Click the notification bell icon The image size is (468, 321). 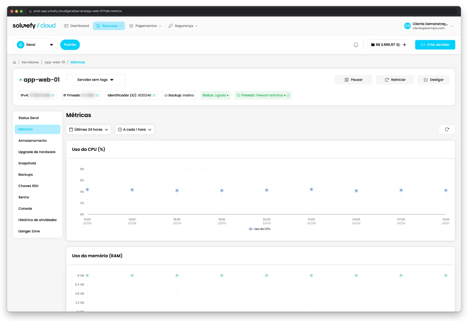tap(356, 45)
